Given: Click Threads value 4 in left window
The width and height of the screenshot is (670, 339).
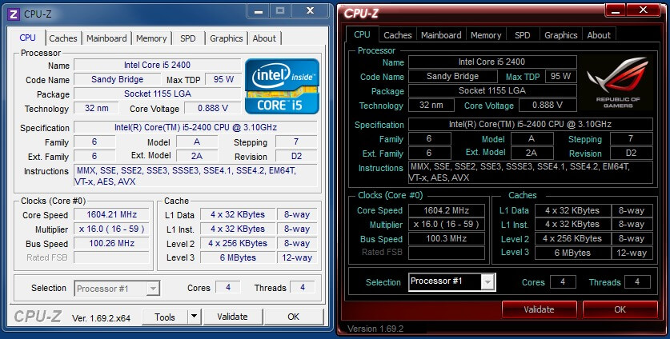Looking at the screenshot, I should 303,287.
